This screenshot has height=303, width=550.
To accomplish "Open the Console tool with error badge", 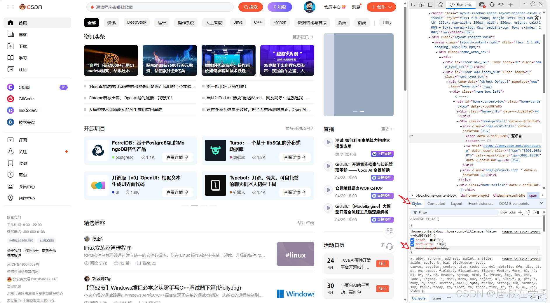I will pos(482,5).
